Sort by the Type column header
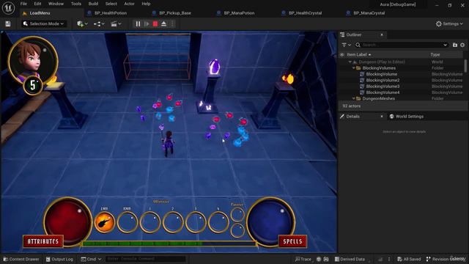469x264 pixels. 435,55
